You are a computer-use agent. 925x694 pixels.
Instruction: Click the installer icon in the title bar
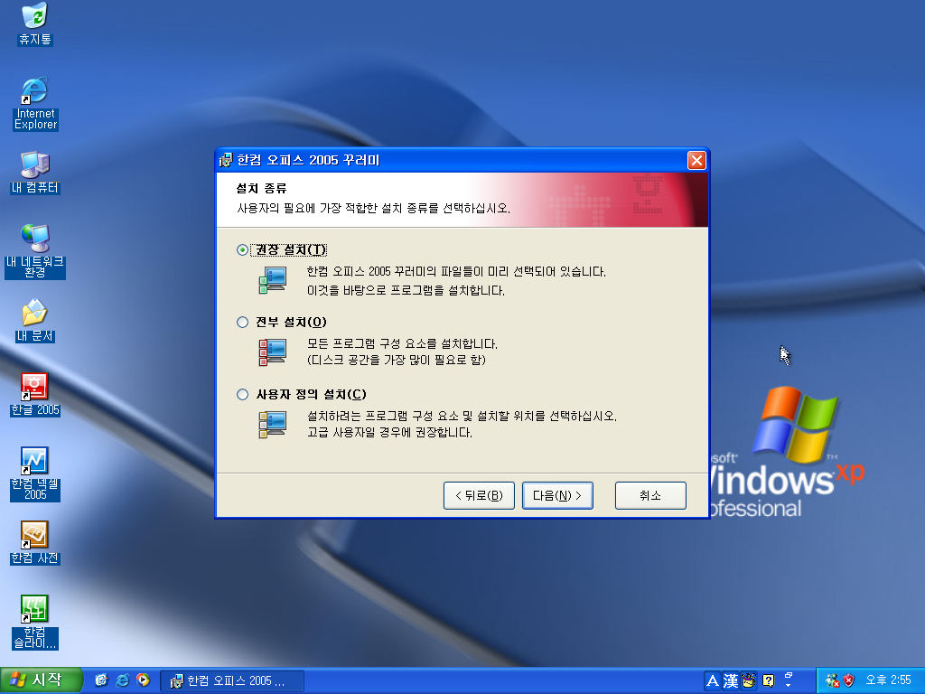pos(226,160)
